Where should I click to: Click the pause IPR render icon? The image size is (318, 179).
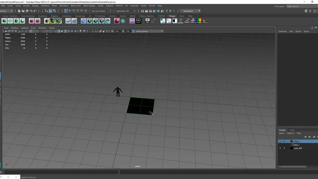[170, 11]
